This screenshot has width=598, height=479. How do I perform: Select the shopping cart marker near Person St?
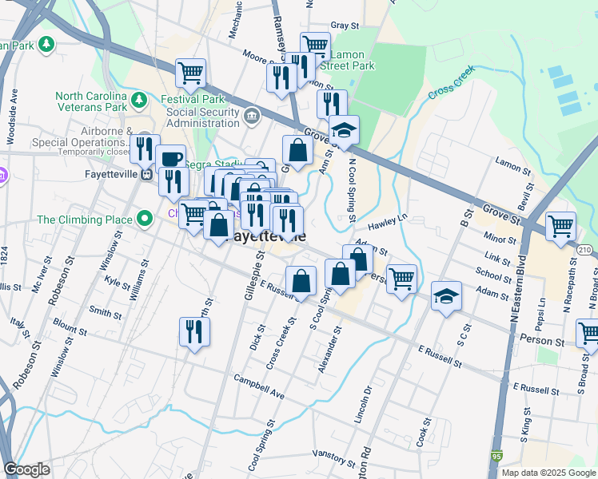[x=401, y=279]
